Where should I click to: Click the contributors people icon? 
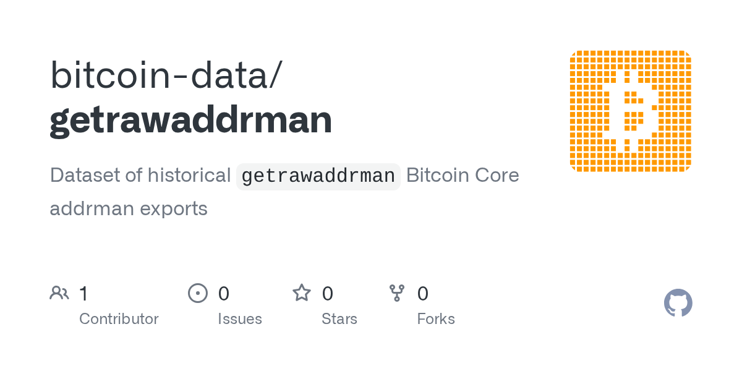(x=59, y=293)
